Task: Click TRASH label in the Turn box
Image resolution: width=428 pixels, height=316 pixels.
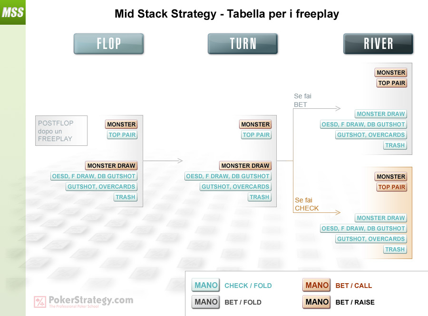Action: [259, 197]
